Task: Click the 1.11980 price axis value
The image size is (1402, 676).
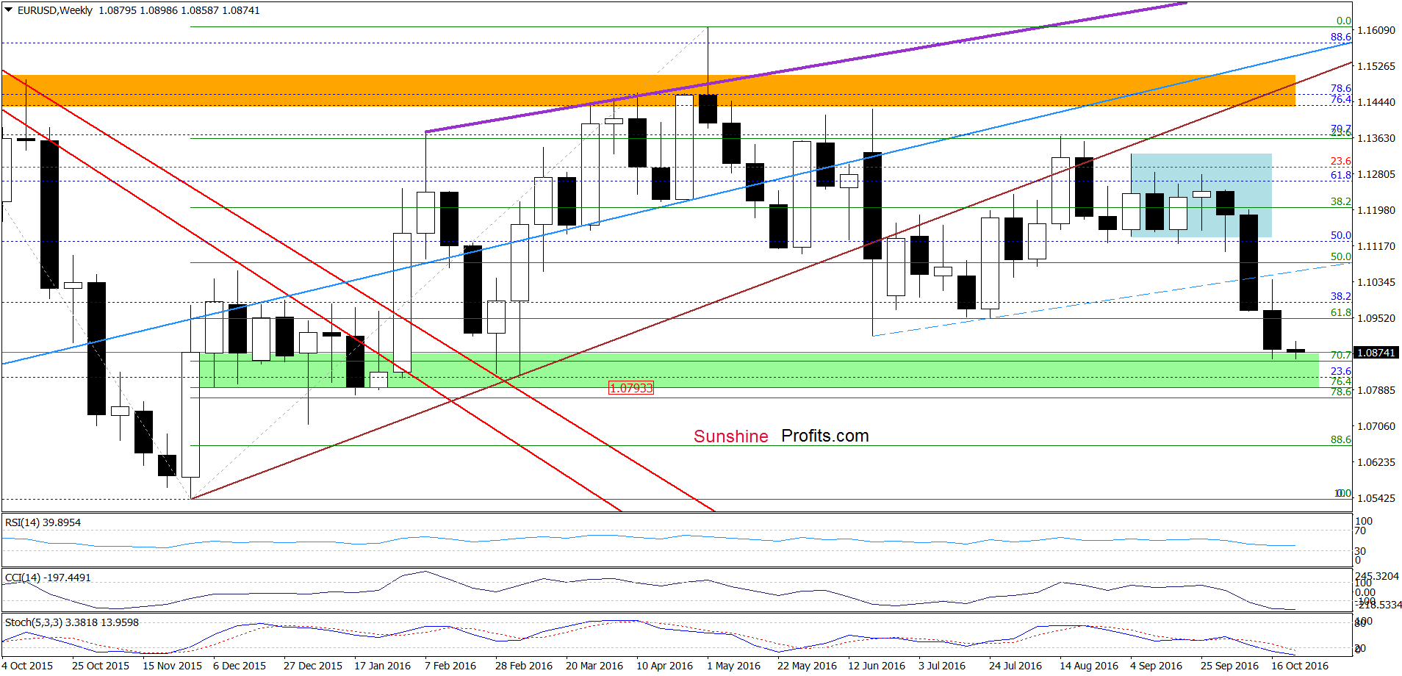Action: 1376,210
